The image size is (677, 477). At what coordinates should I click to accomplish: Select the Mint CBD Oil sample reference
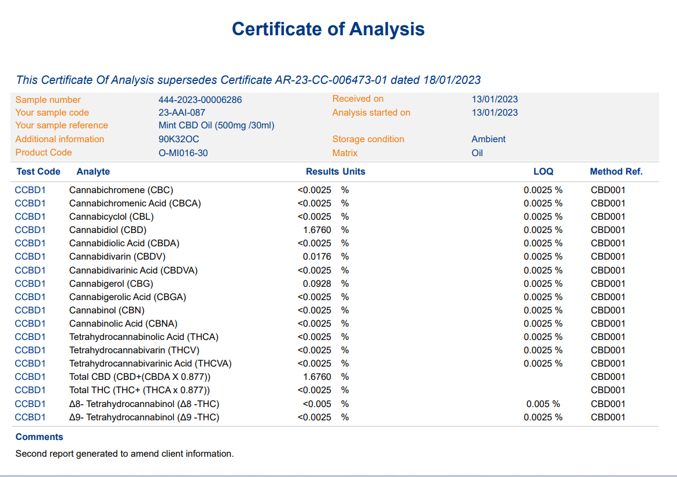(x=216, y=125)
